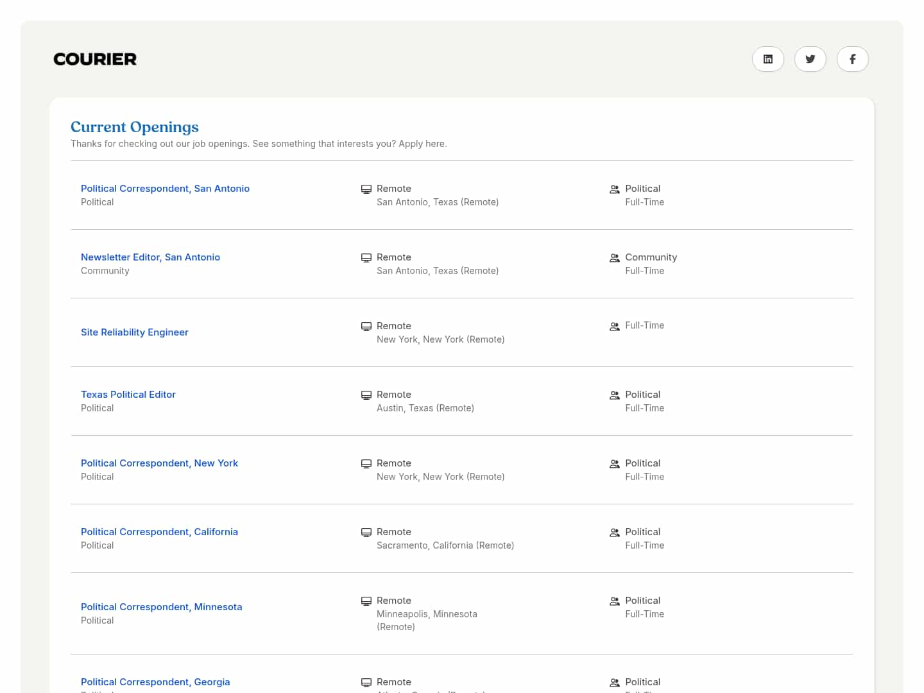Open Courier's LinkedIn page icon
Image resolution: width=924 pixels, height=693 pixels.
(x=767, y=59)
